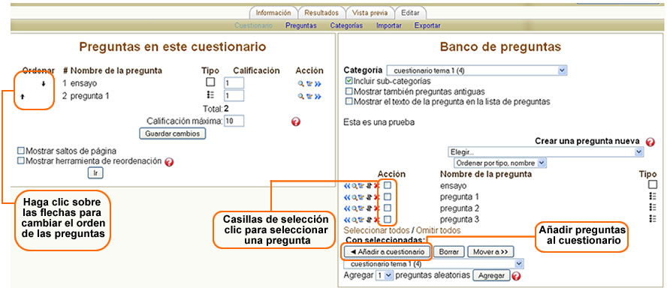Edit ensayo in the question bank

click(x=361, y=186)
